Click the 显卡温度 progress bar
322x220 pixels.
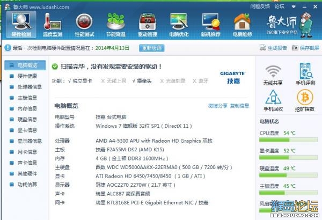pos(288,158)
